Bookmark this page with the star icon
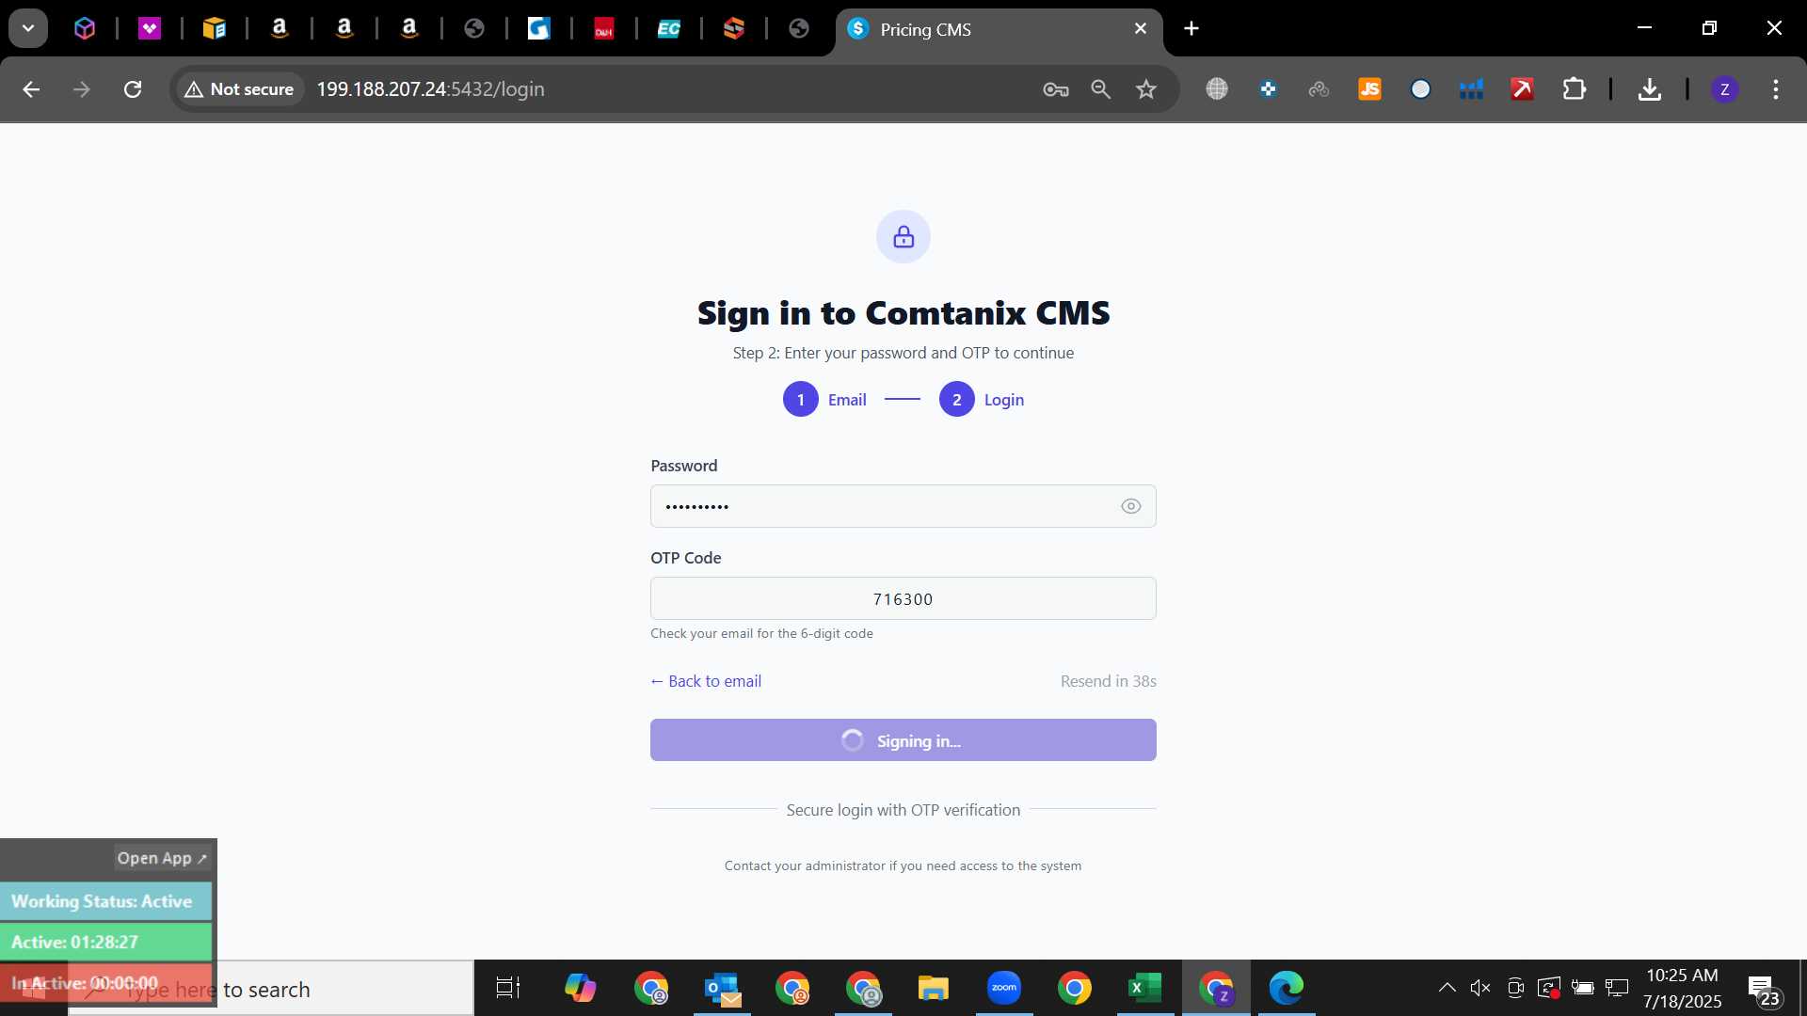Viewport: 1807px width, 1016px height. point(1145,89)
